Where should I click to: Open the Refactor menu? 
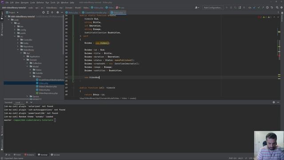[40, 3]
